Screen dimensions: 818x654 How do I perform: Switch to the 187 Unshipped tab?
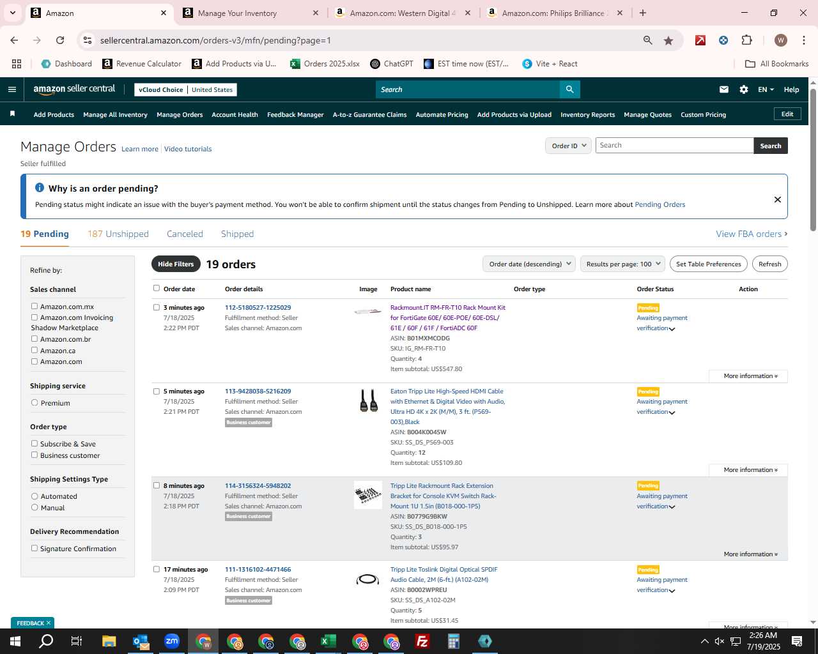point(118,234)
